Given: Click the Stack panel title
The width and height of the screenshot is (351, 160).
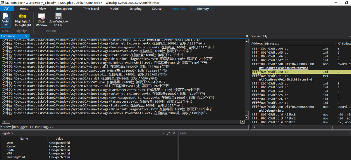Looking at the screenshot, I should click(x=183, y=133).
